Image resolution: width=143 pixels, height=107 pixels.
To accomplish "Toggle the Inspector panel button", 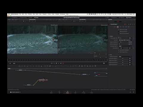I will tap(129, 18).
